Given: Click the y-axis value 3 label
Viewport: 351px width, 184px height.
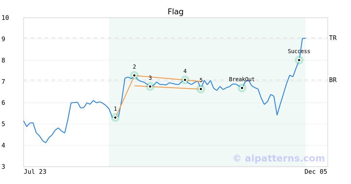Looking at the screenshot, I should pyautogui.click(x=4, y=167).
